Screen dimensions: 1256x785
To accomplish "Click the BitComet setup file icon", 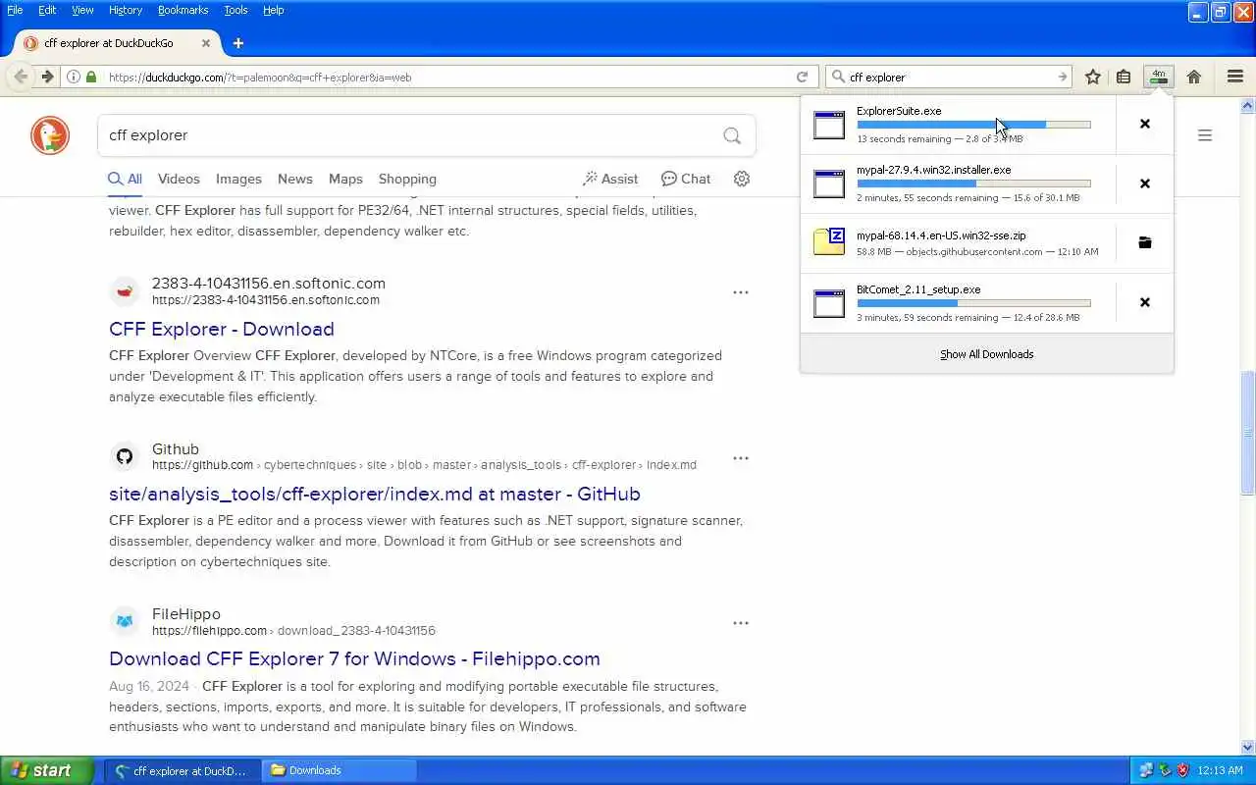I will (x=829, y=303).
